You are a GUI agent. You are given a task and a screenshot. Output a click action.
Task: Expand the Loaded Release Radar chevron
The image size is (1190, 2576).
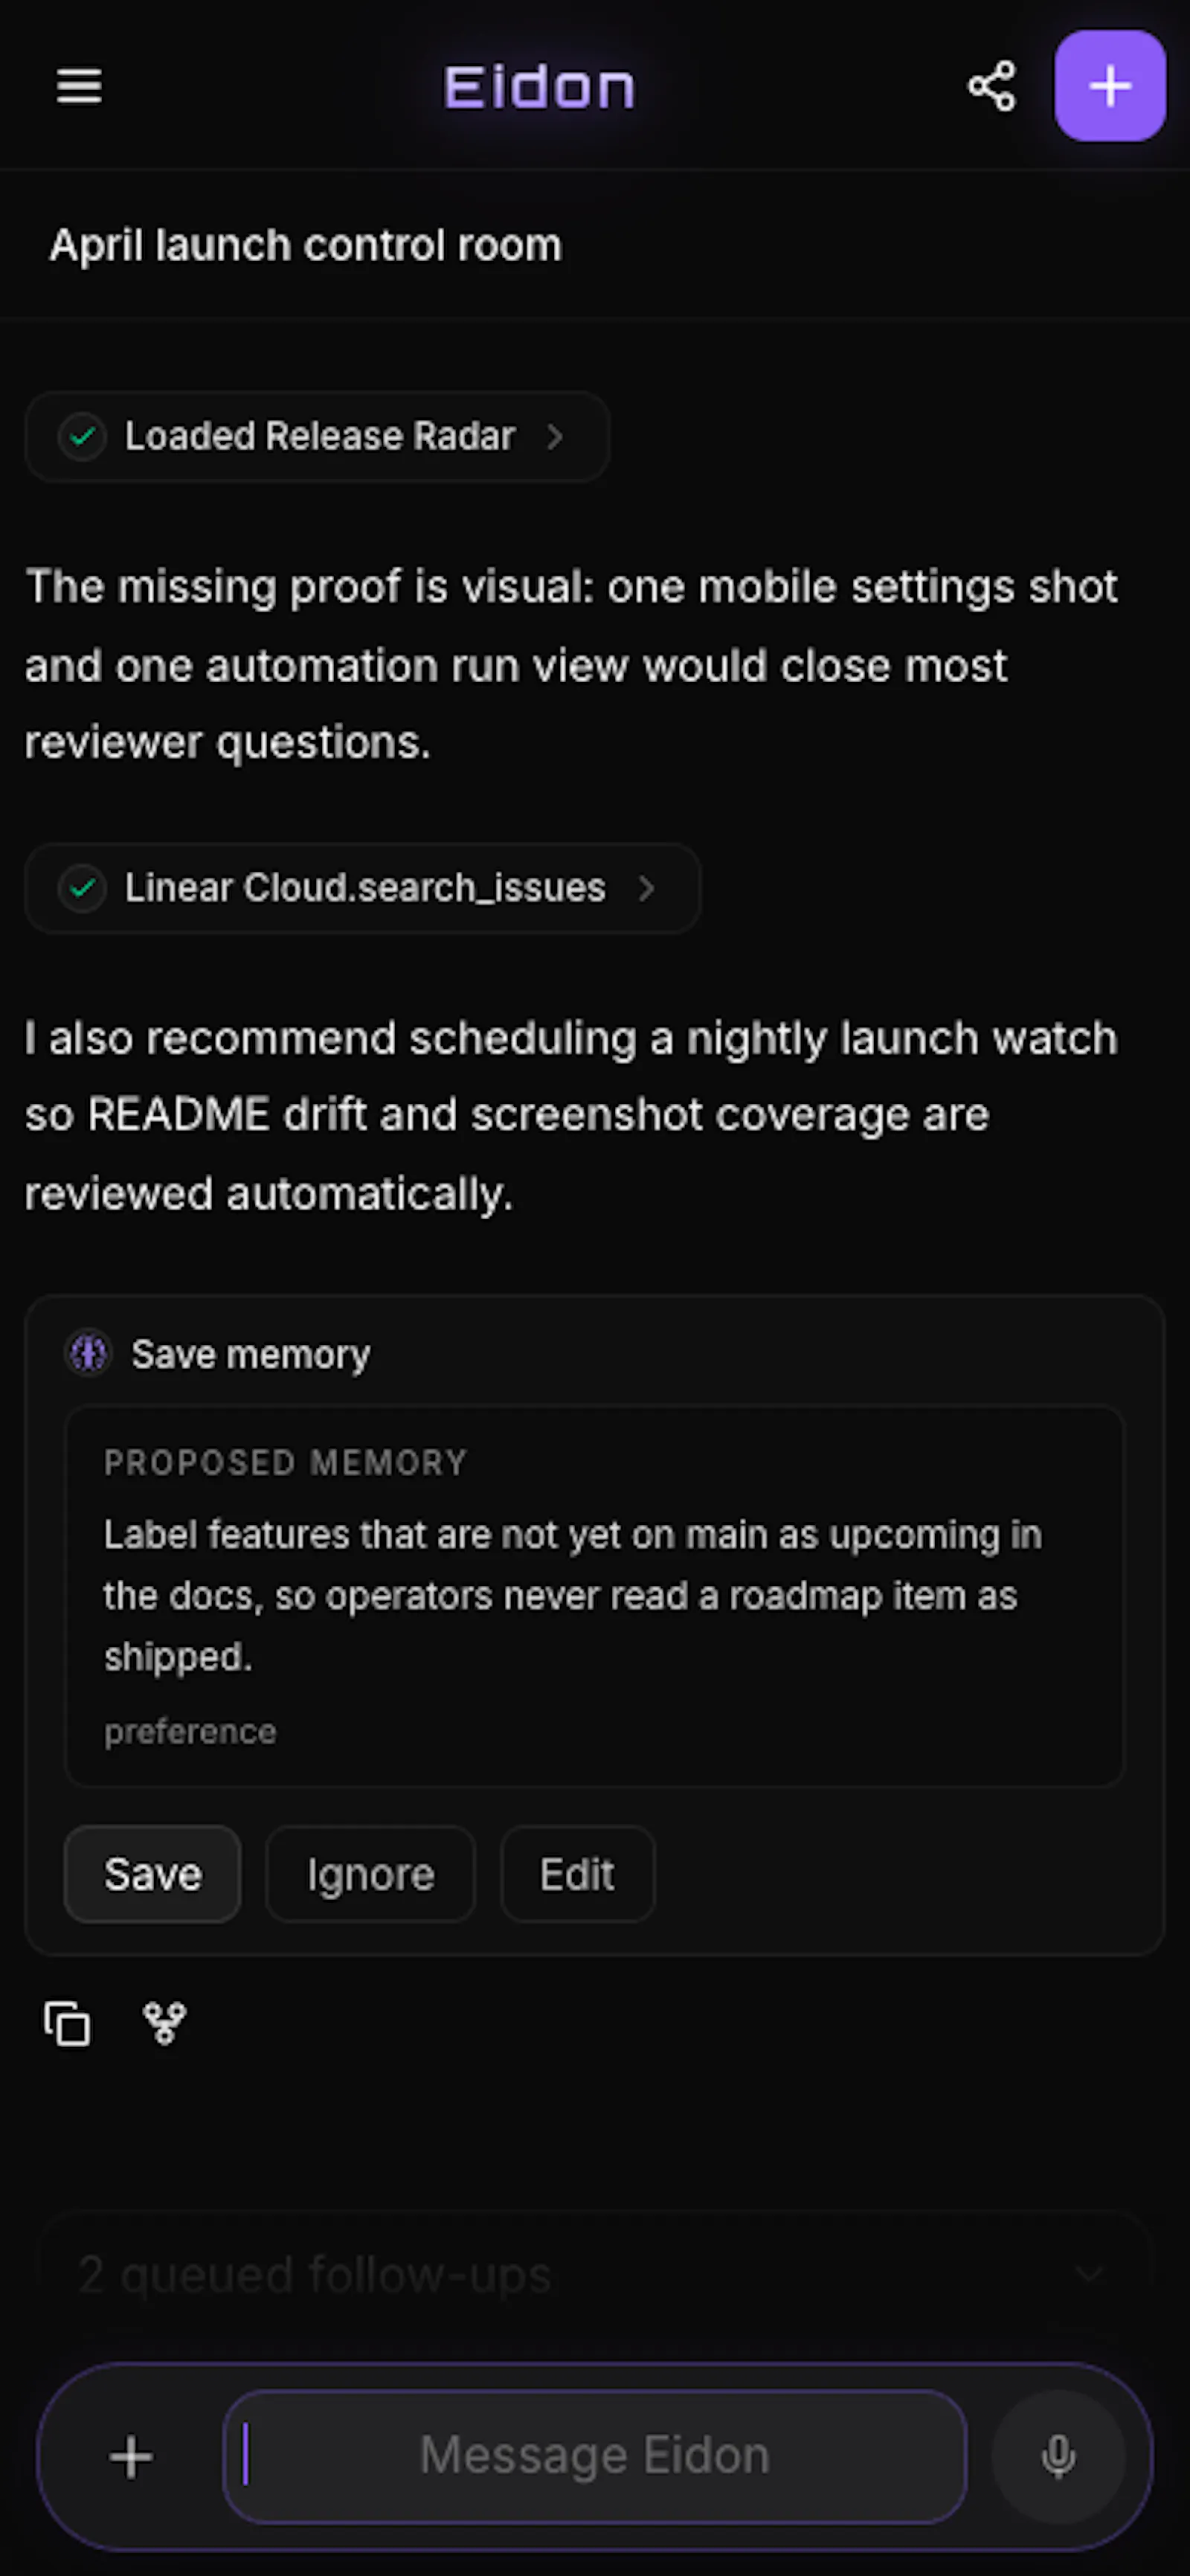(x=555, y=437)
